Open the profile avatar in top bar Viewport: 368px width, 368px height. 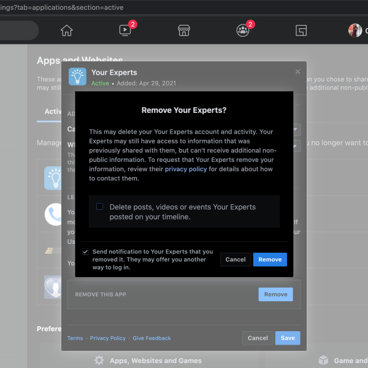pos(355,31)
